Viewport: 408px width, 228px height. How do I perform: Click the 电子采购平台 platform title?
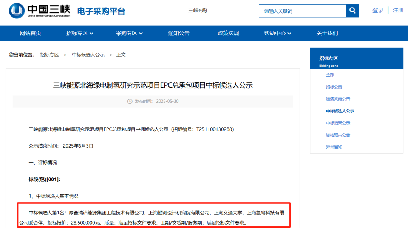[x=101, y=11]
